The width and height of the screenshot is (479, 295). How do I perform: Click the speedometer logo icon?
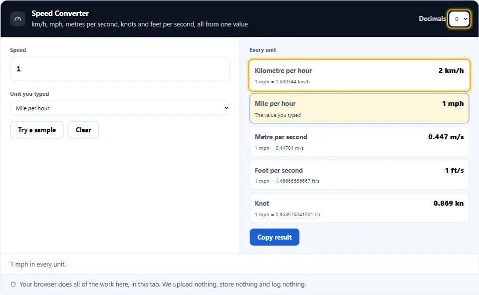click(18, 19)
